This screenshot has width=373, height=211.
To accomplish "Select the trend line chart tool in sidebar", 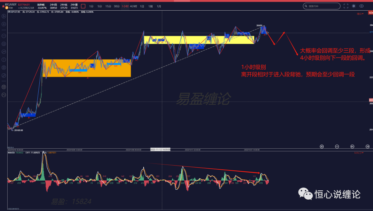I will pos(4,52).
